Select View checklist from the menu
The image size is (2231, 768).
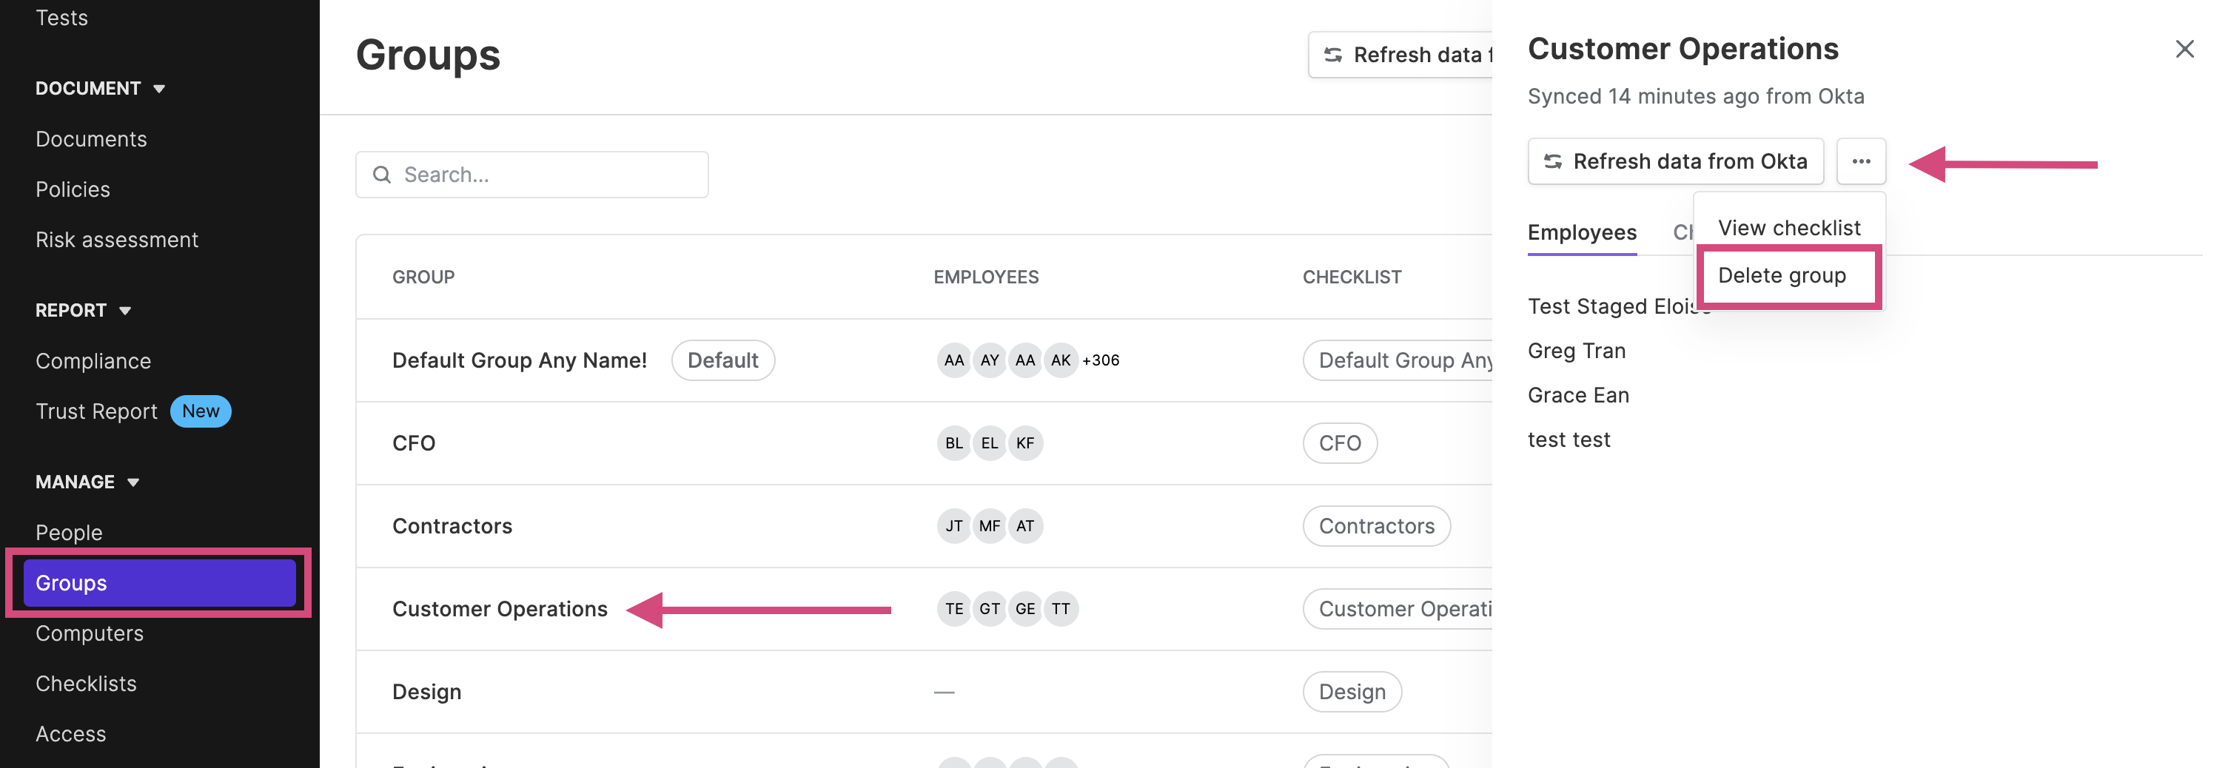pyautogui.click(x=1788, y=228)
